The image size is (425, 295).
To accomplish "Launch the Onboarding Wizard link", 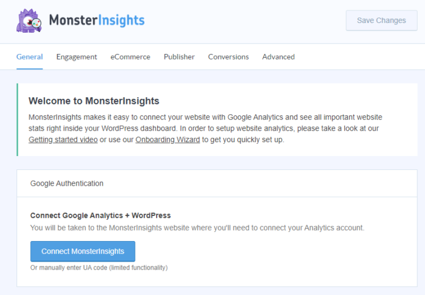I will [164, 140].
